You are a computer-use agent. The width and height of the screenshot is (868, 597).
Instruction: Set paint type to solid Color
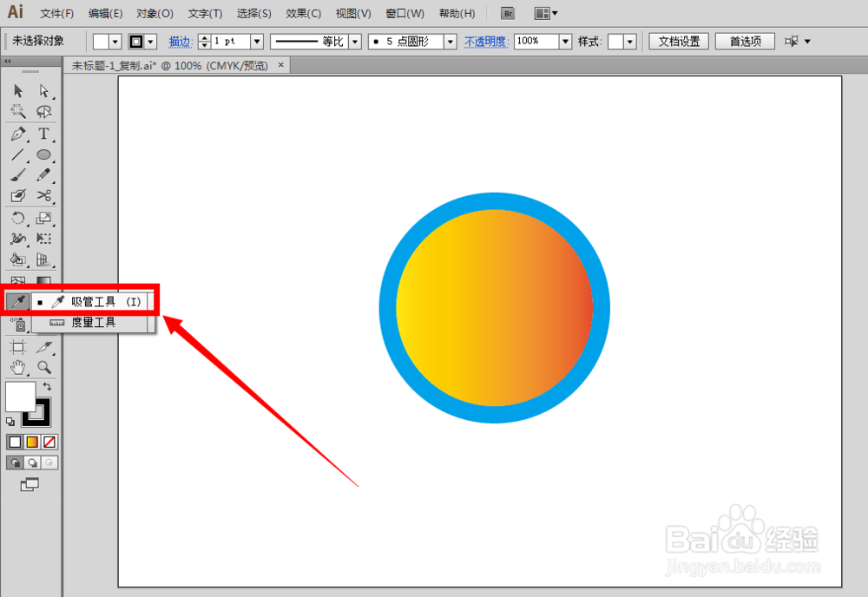pyautogui.click(x=15, y=442)
